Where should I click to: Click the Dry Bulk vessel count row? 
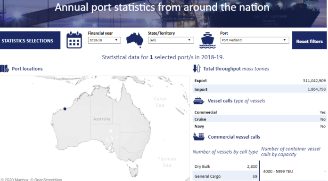[x=226, y=166]
